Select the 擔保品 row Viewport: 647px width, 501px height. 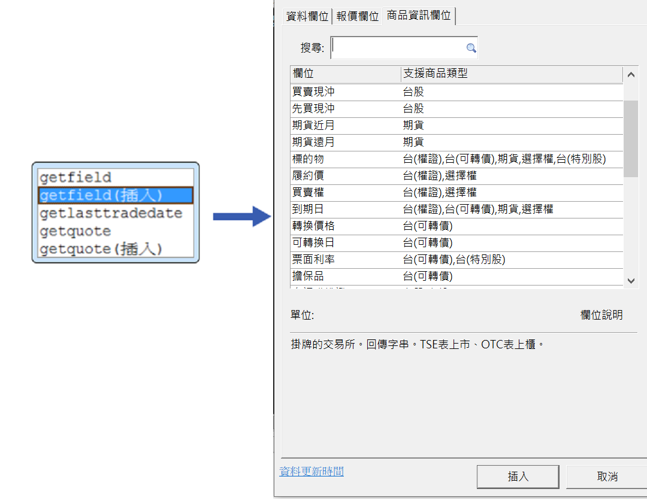[x=456, y=277]
